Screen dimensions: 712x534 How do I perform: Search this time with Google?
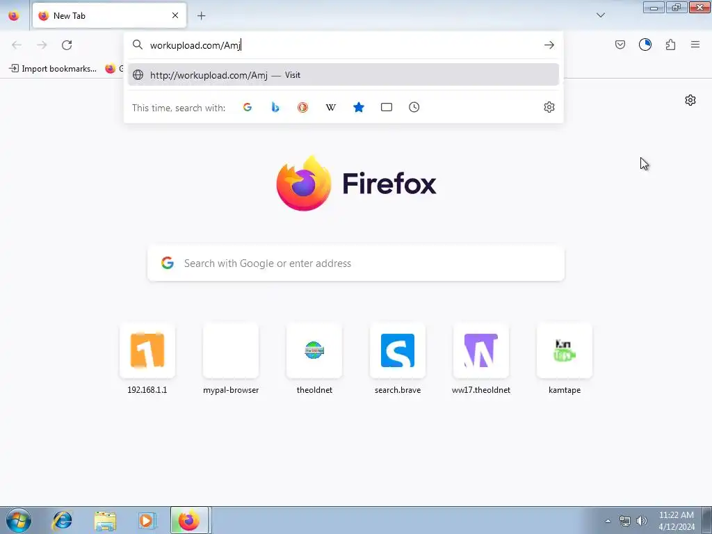[x=248, y=107]
